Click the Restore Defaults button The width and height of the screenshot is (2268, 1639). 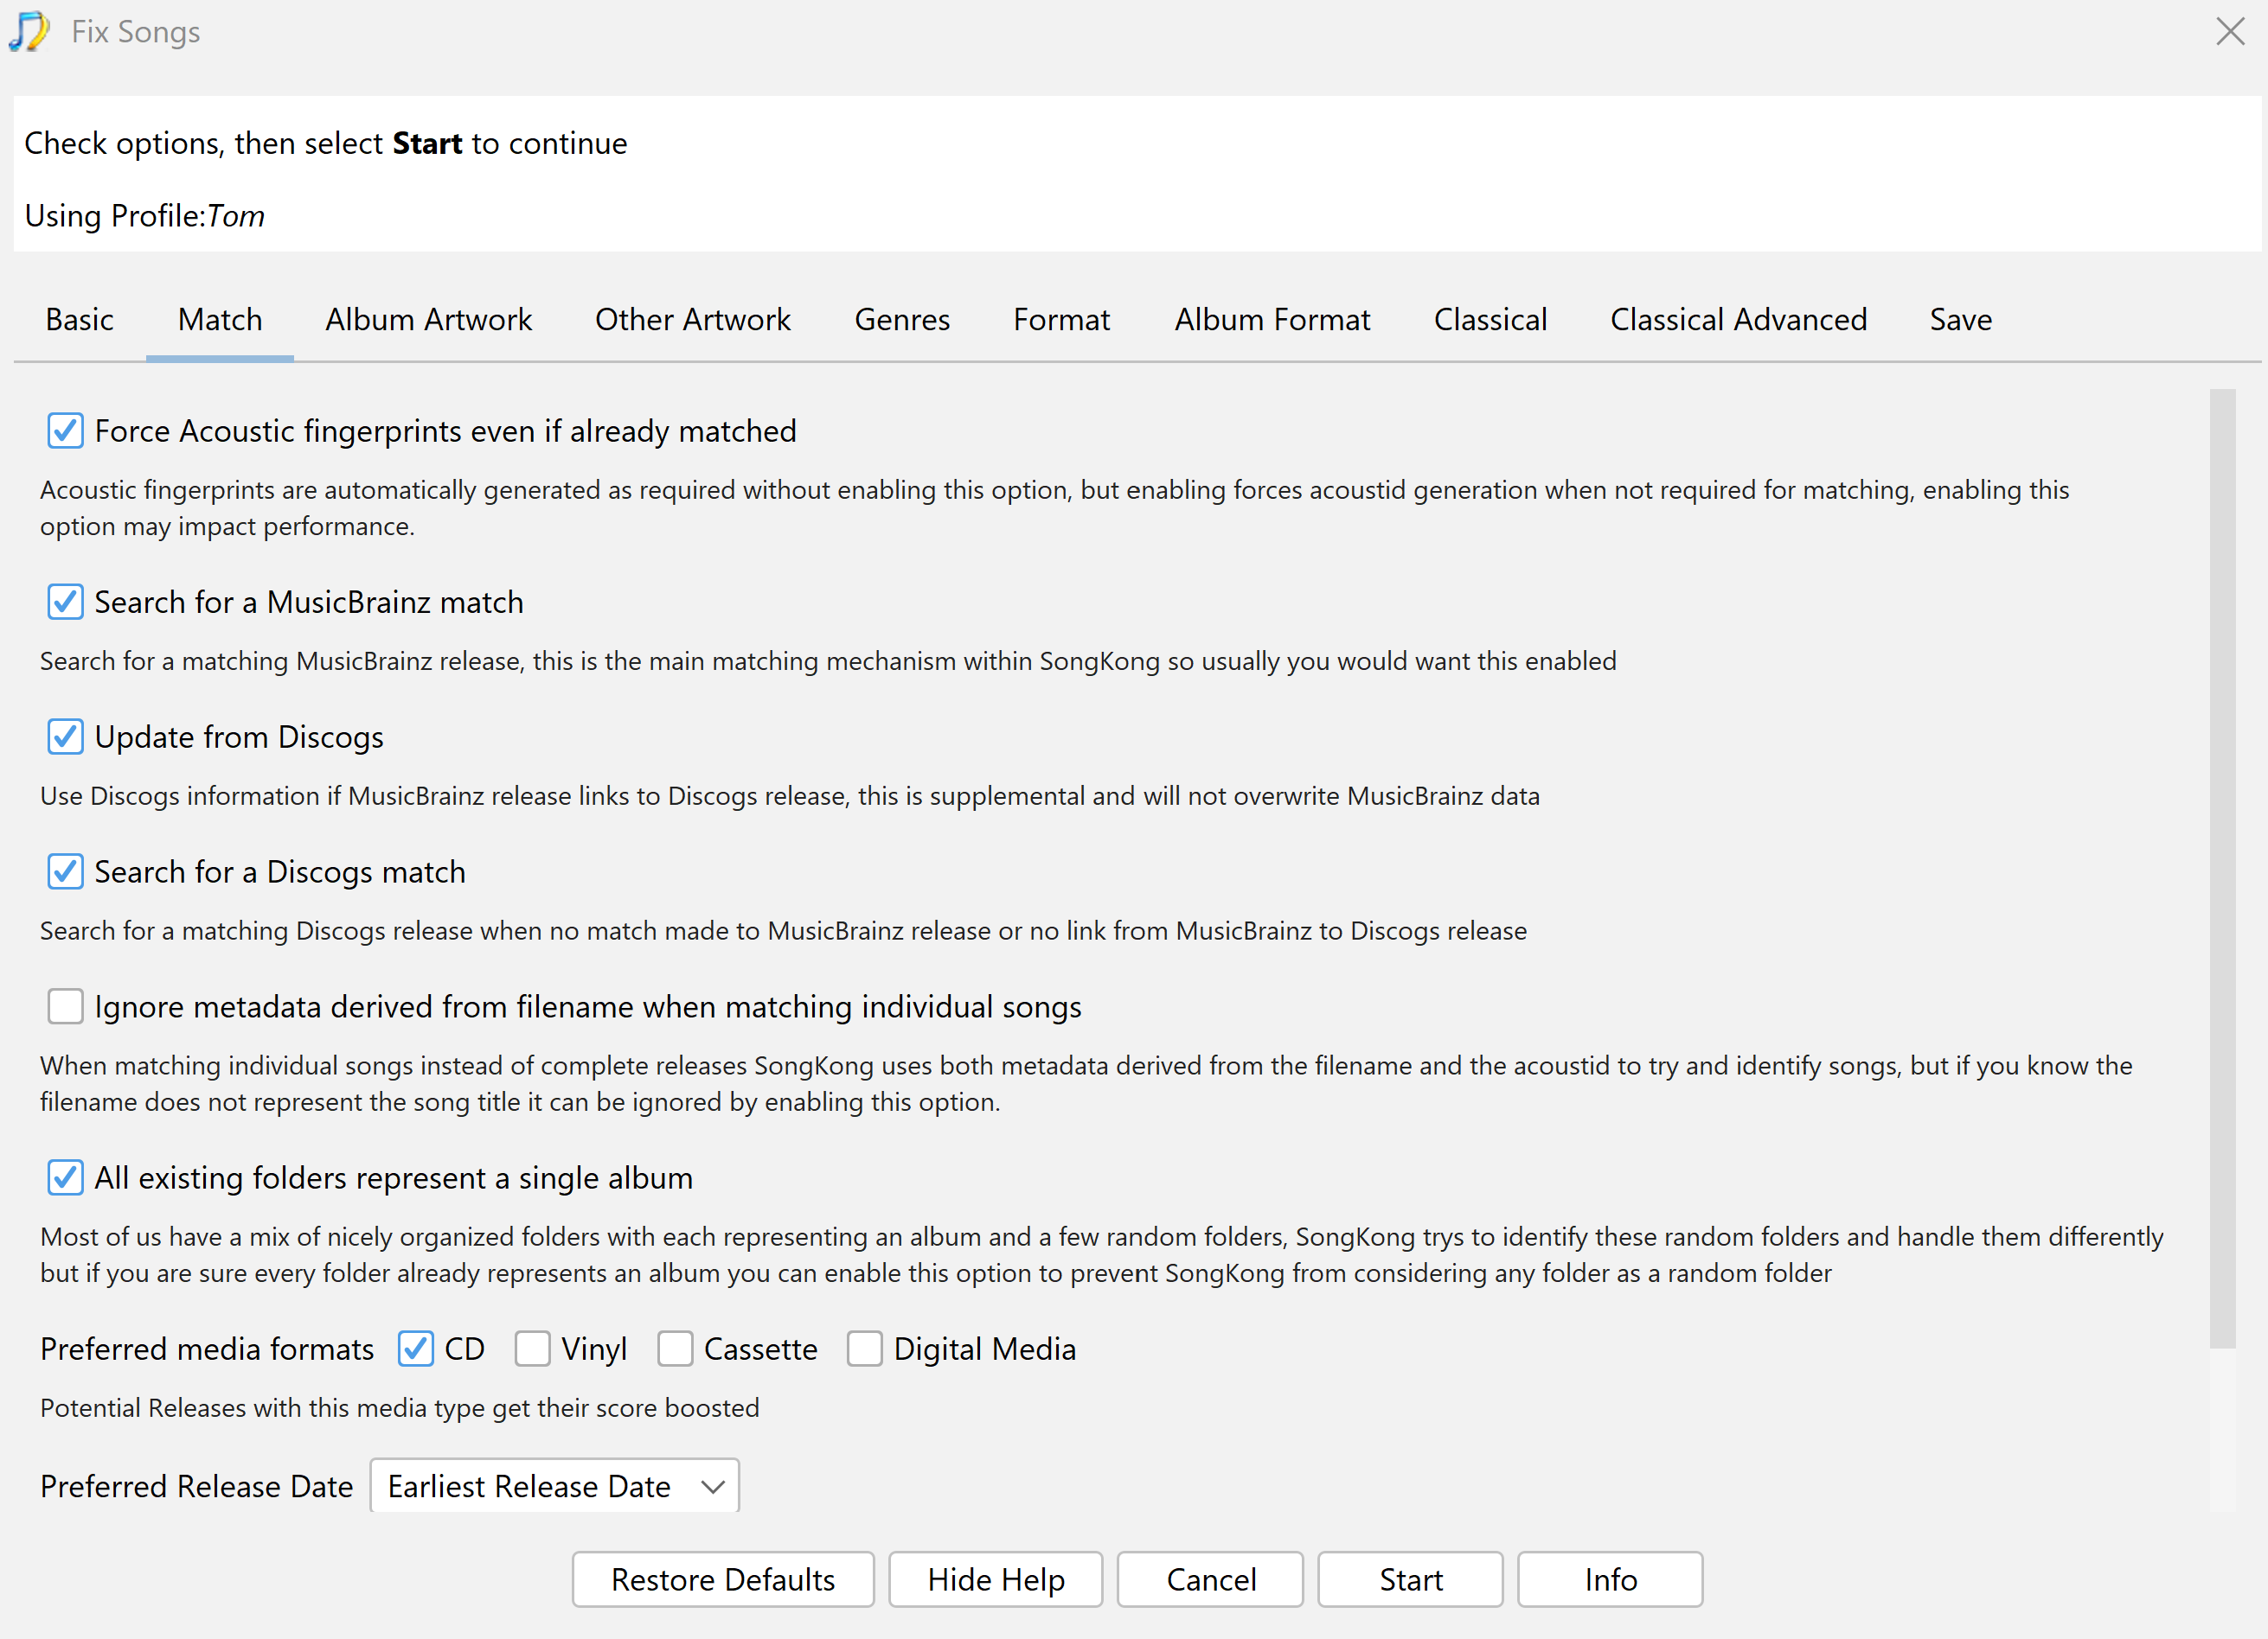pyautogui.click(x=723, y=1579)
